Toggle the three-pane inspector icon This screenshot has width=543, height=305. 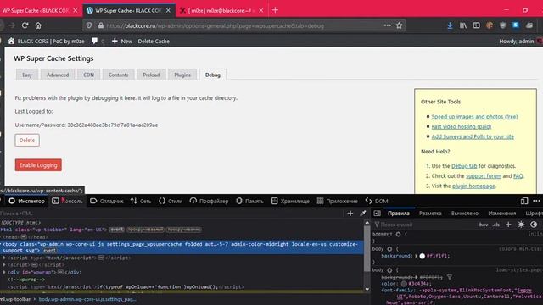[377, 213]
